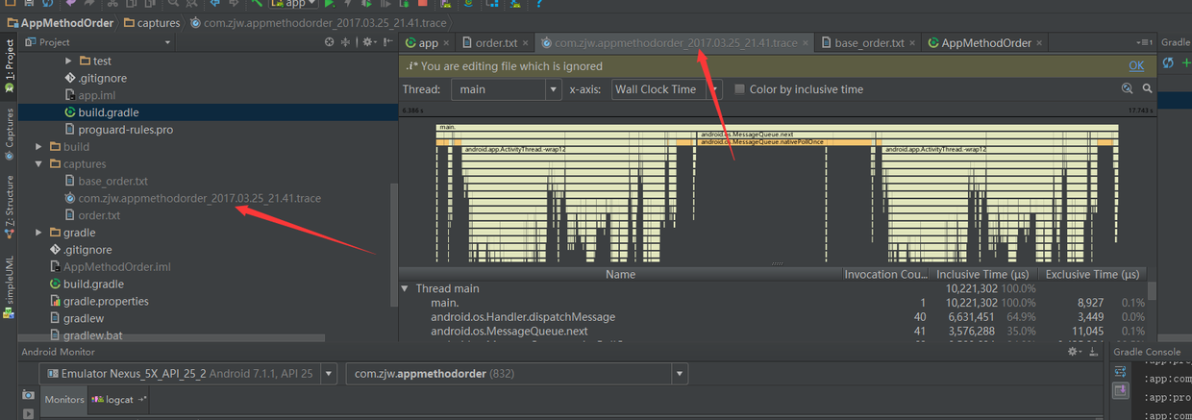The image size is (1192, 420).
Task: Click the Name column header
Action: tap(620, 274)
